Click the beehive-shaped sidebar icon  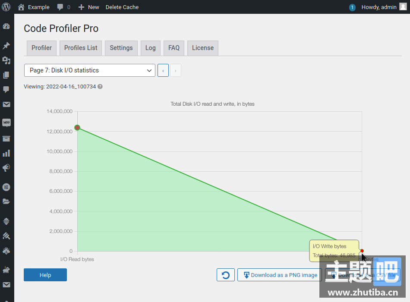click(x=6, y=221)
